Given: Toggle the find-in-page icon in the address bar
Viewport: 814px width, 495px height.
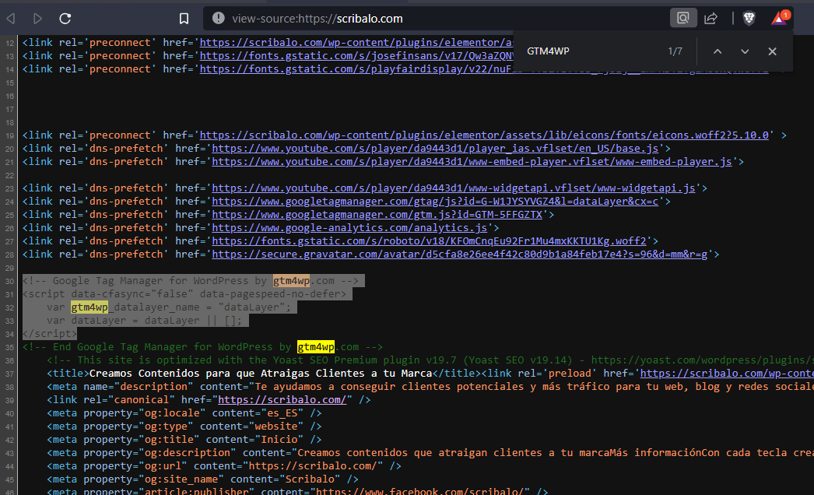Looking at the screenshot, I should tap(683, 18).
